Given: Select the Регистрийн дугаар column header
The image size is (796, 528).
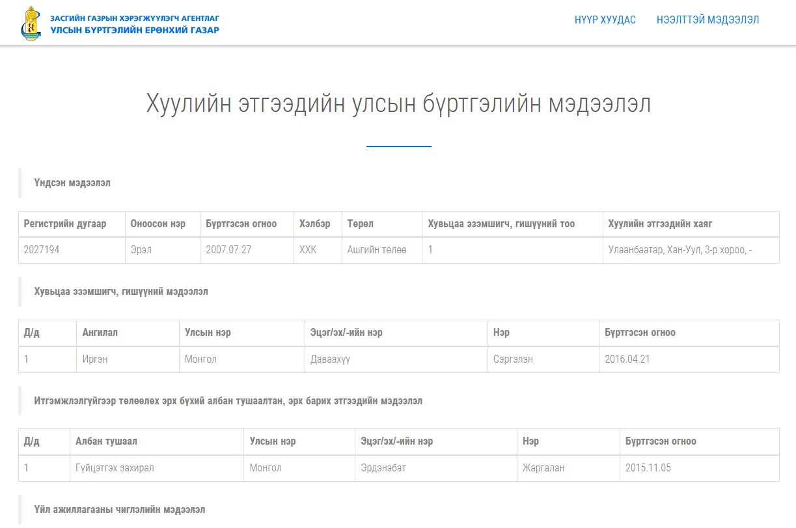Looking at the screenshot, I should pos(72,224).
